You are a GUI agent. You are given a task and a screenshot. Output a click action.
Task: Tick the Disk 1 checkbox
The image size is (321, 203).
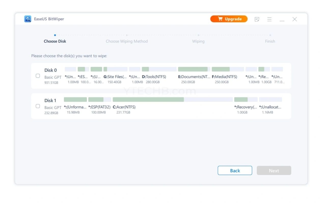pos(38,106)
